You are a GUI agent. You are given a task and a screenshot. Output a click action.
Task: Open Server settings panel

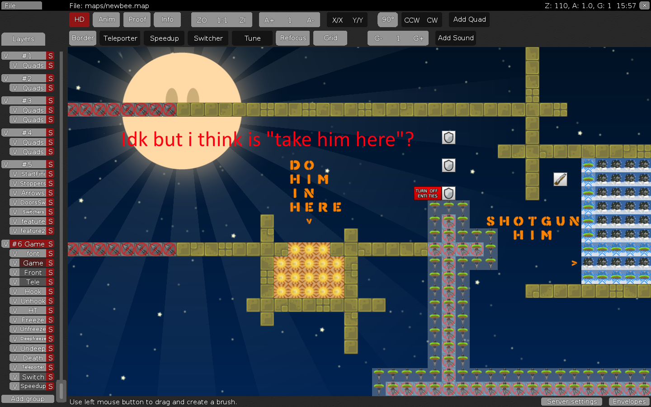click(x=572, y=402)
